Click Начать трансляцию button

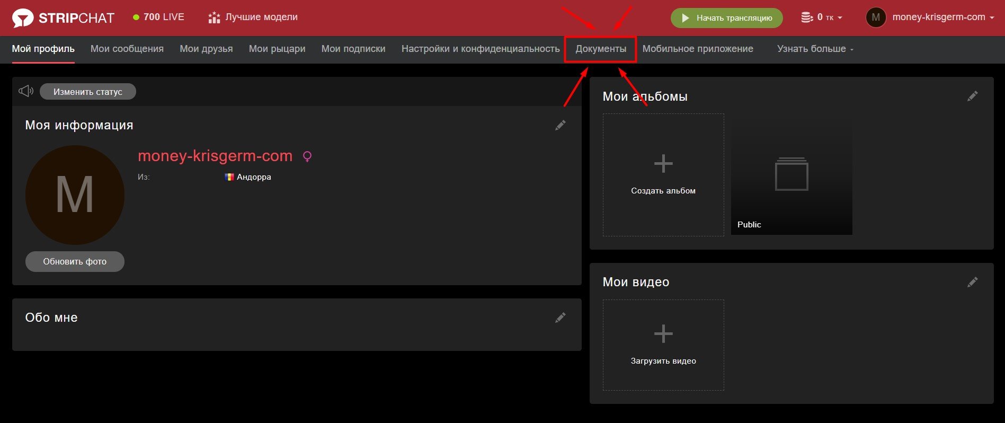pos(726,18)
